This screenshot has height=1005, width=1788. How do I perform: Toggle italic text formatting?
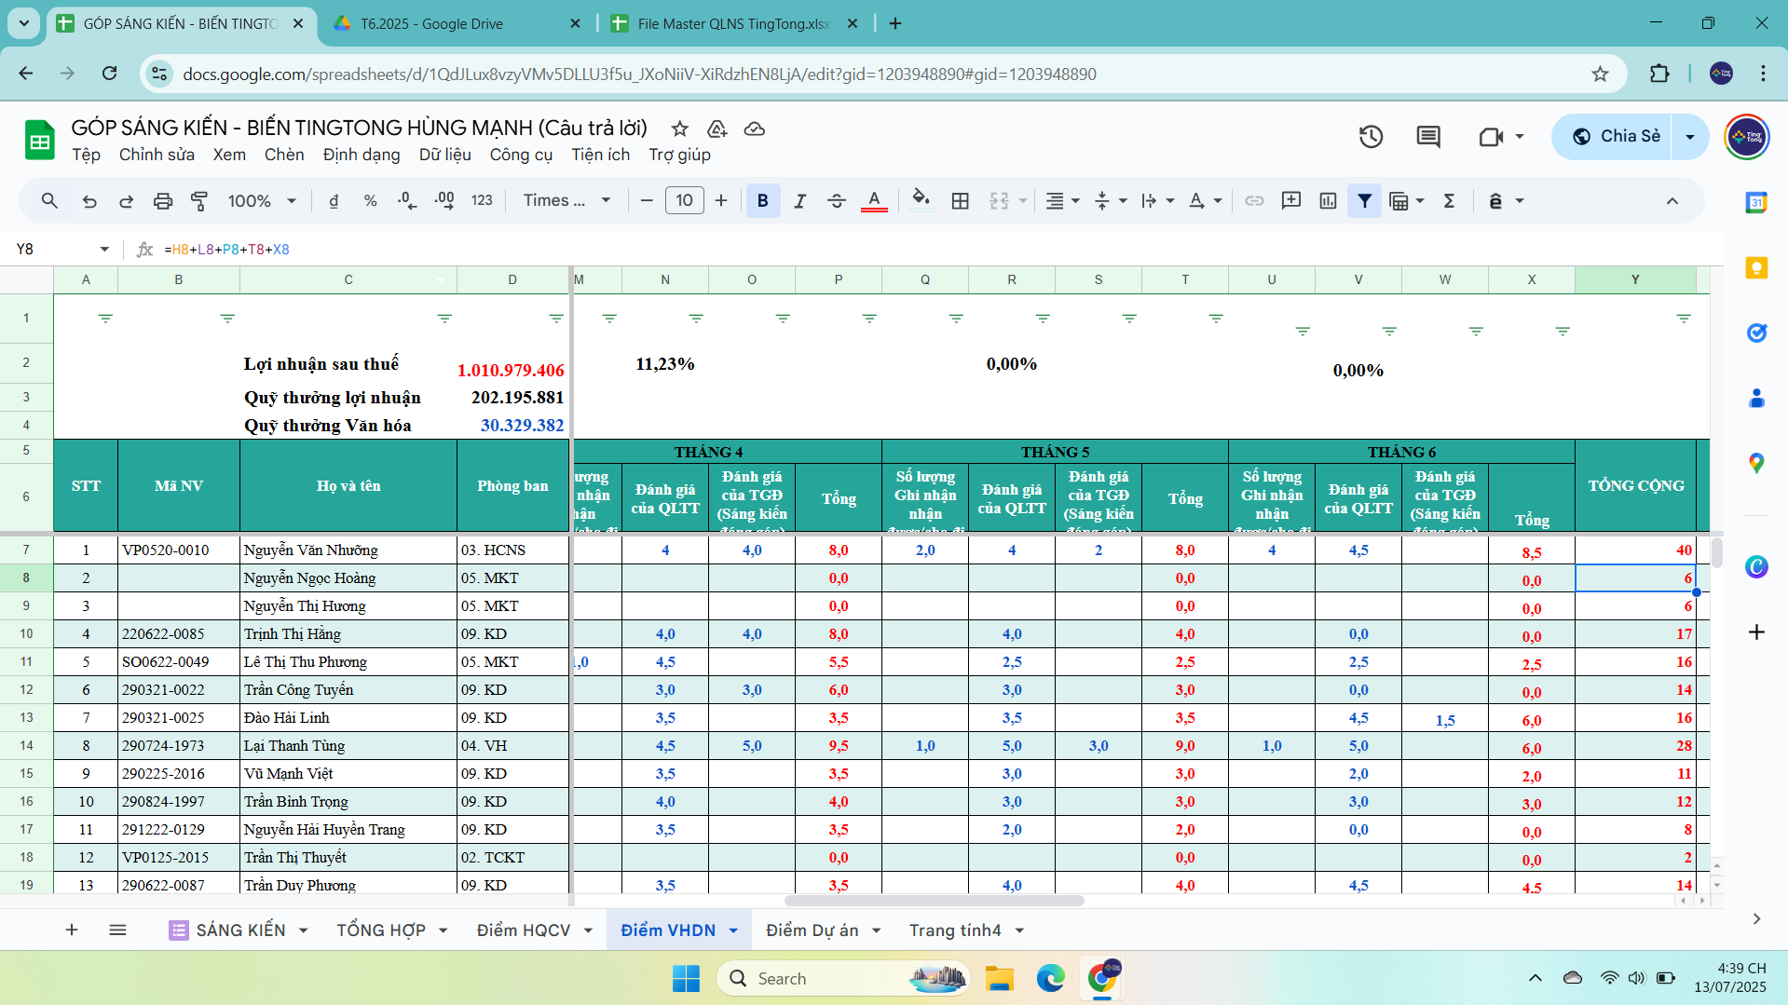point(799,200)
